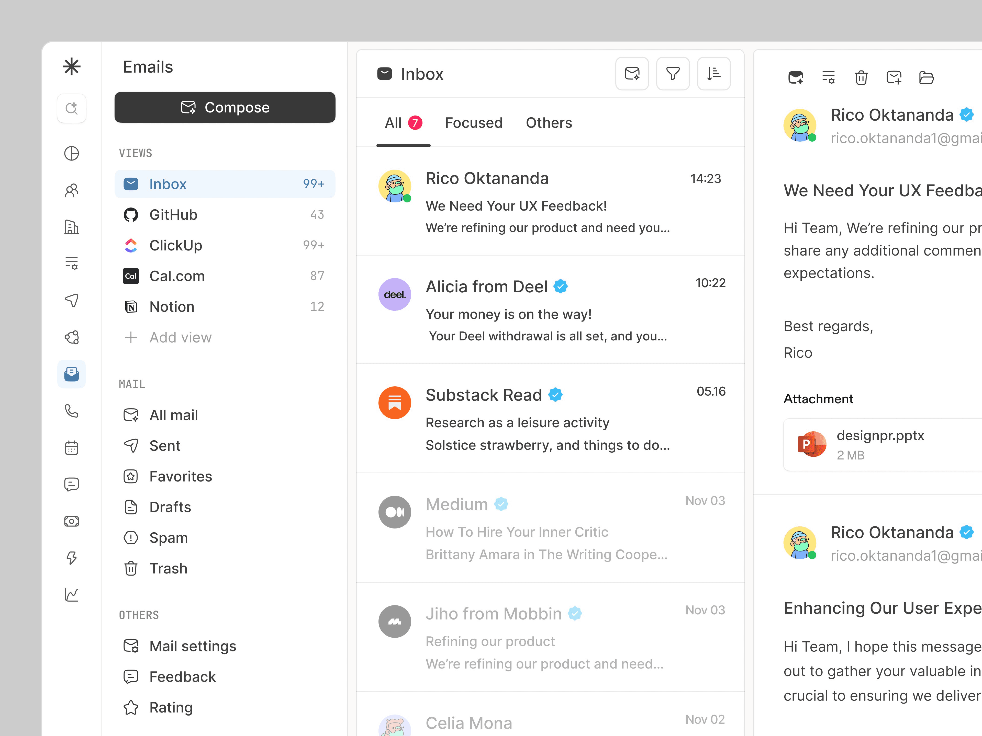Viewport: 982px width, 736px height.
Task: Switch to the All tab
Action: click(x=403, y=123)
